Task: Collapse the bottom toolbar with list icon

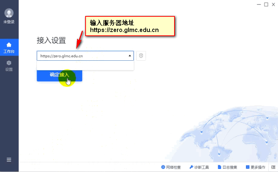Action: pyautogui.click(x=273, y=167)
